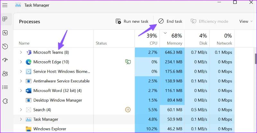Sort by the Network column header
This screenshot has height=133, width=257.
pyautogui.click(x=222, y=39)
